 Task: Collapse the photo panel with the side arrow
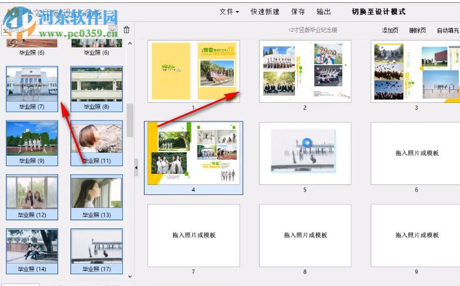[136, 167]
